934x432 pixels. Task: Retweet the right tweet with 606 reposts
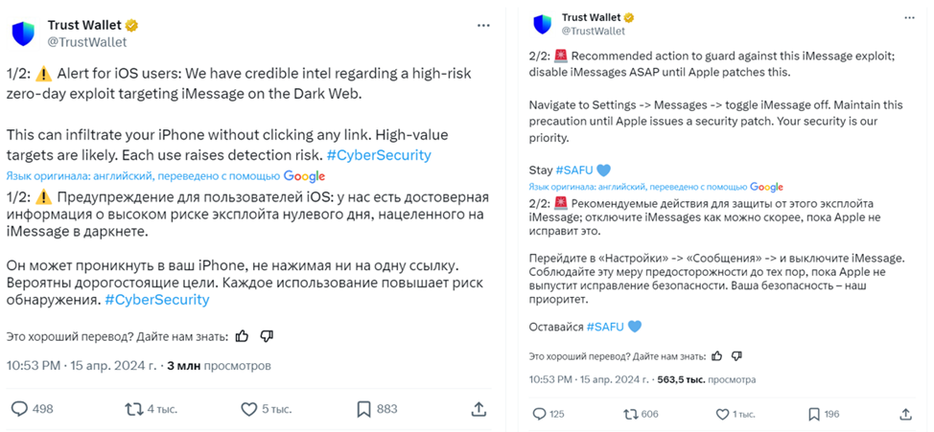[x=630, y=414]
